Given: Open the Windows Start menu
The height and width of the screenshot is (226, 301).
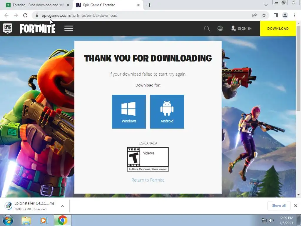Looking at the screenshot, I should click(8, 220).
